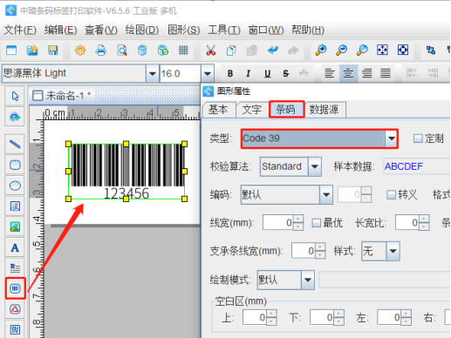Switch to the 数据源 tab

(x=324, y=110)
